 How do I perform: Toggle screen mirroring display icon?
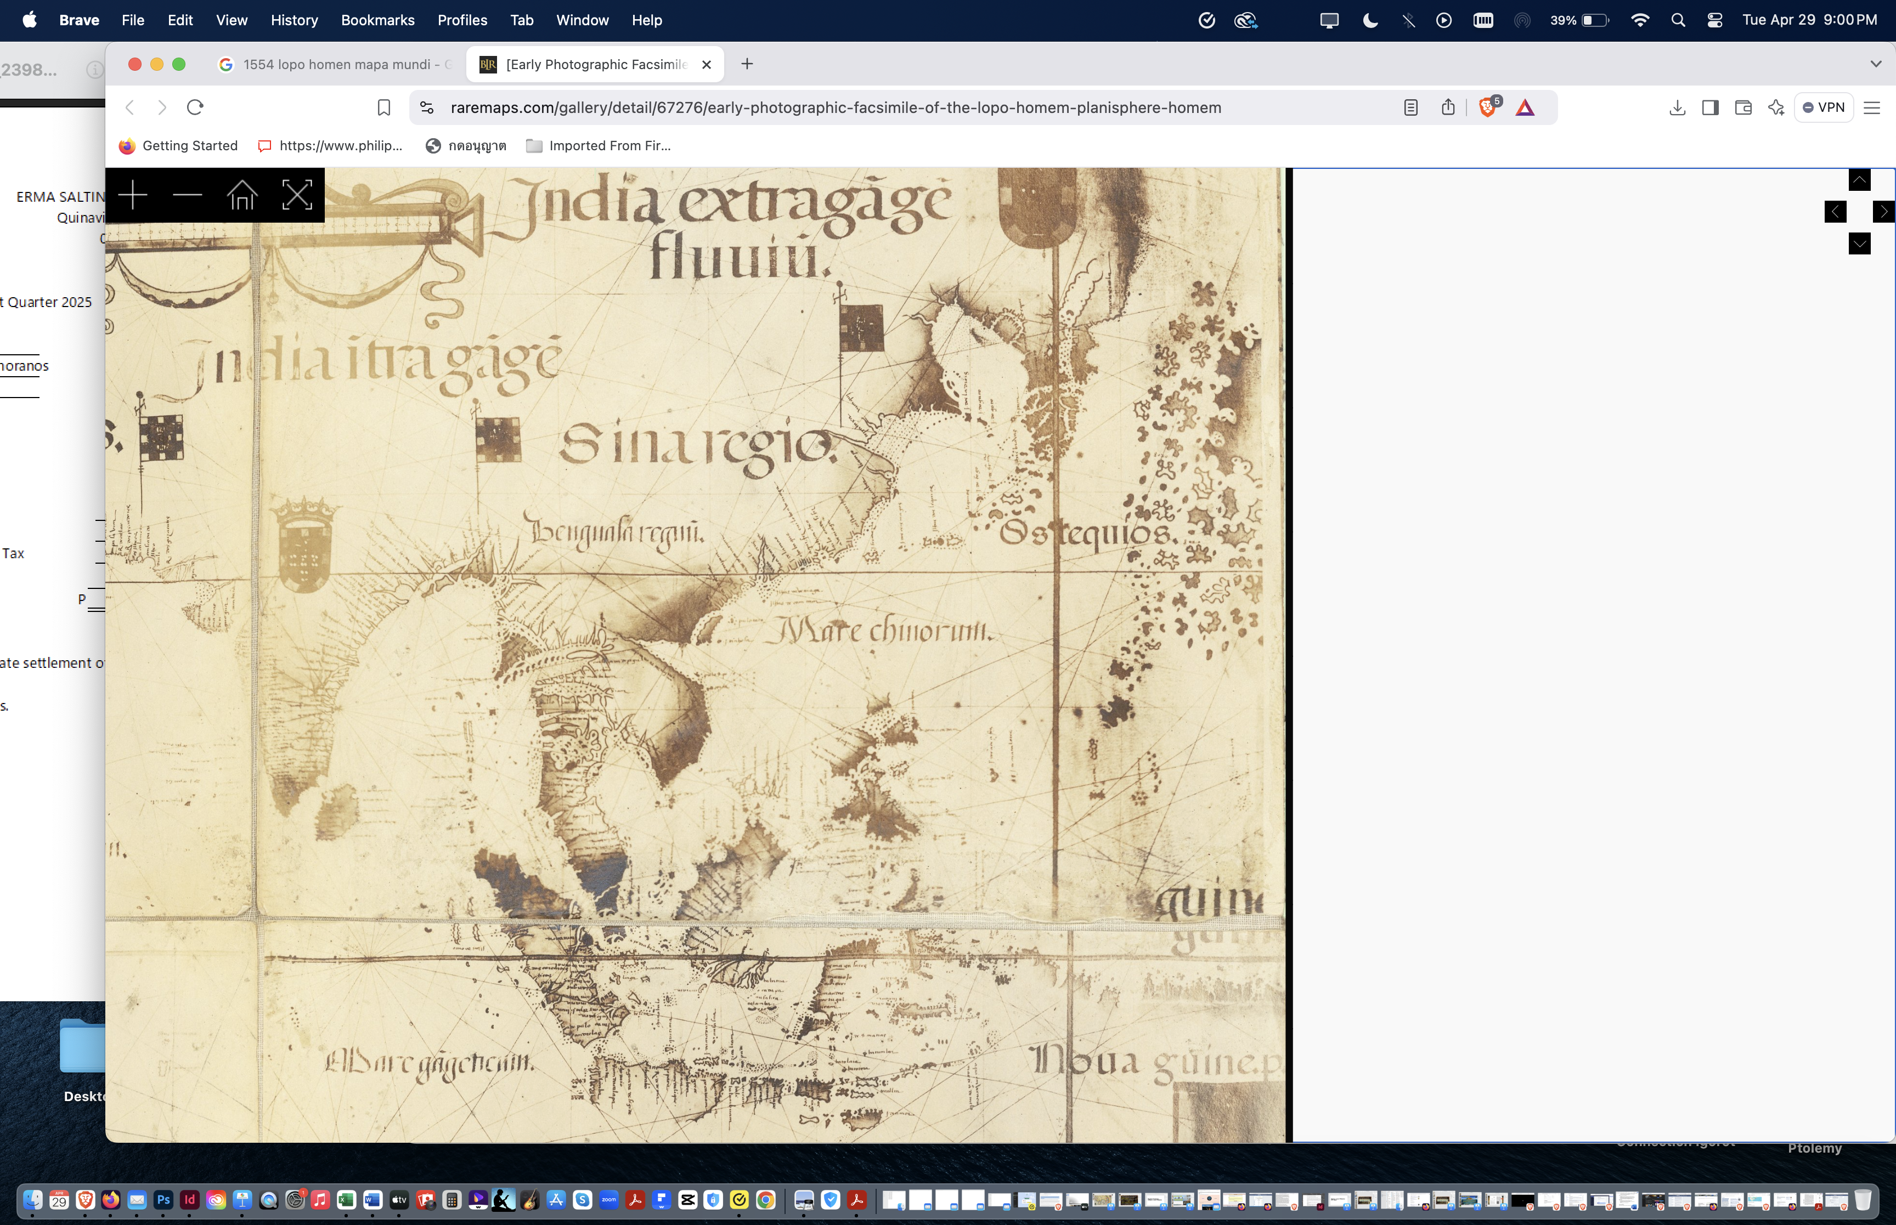(1329, 20)
